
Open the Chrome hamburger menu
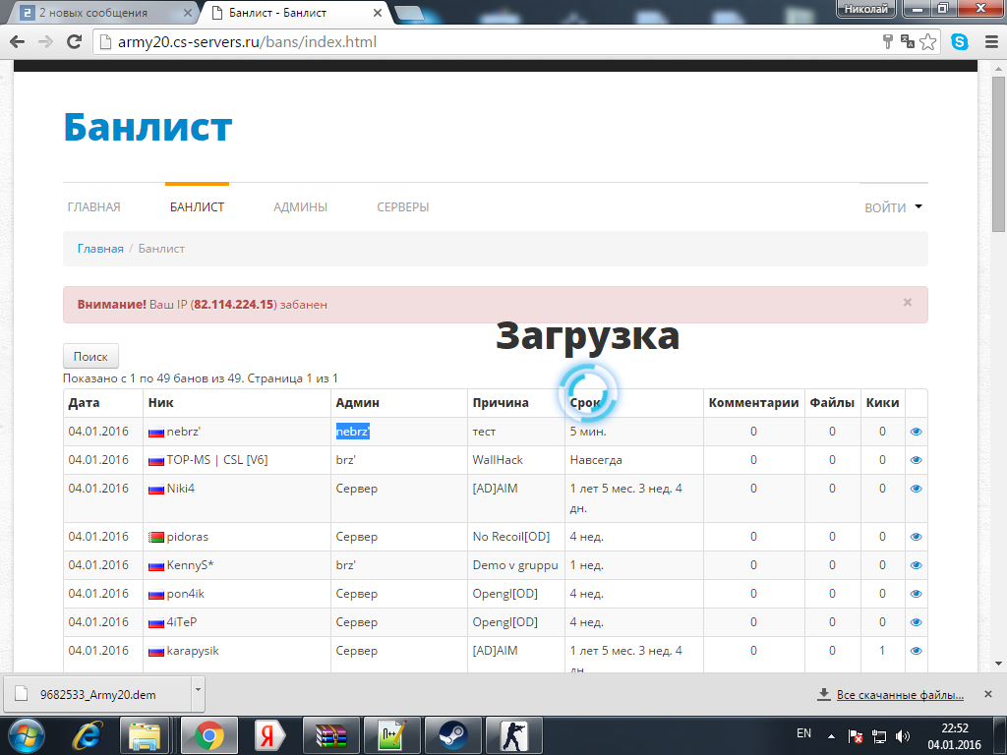(991, 42)
